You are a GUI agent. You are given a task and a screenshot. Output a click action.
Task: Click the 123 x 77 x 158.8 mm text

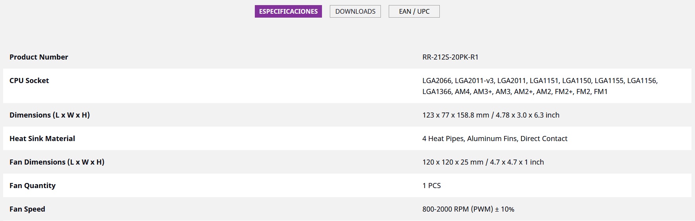455,115
